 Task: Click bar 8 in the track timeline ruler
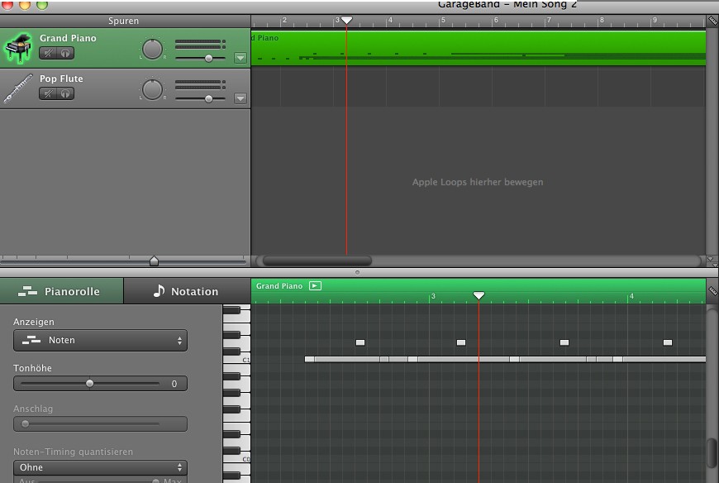point(602,20)
